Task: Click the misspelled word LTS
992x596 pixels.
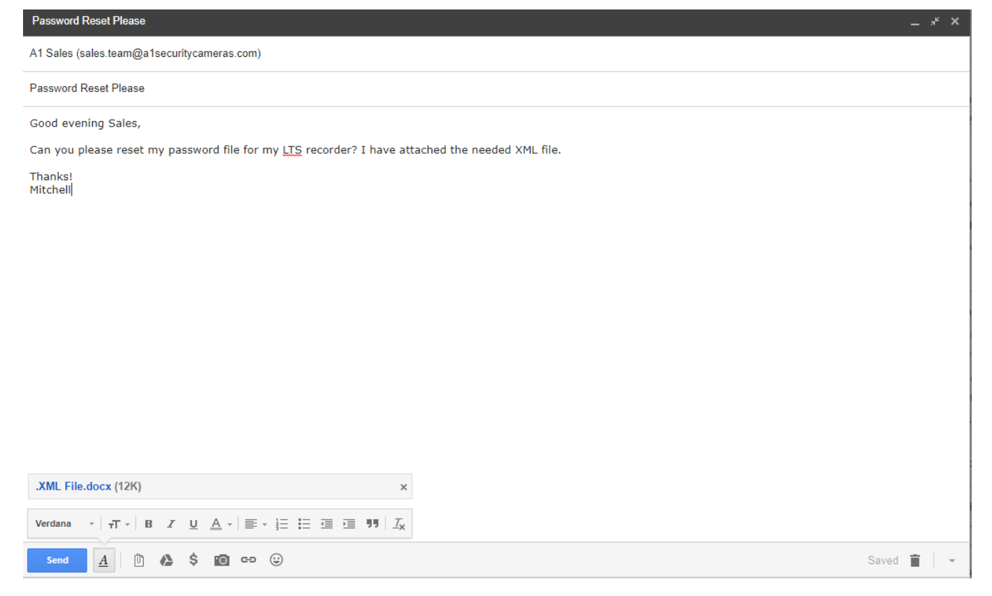Action: [x=292, y=150]
